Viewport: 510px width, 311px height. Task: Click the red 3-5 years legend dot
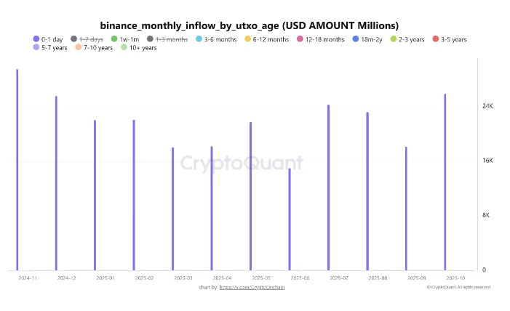(435, 39)
